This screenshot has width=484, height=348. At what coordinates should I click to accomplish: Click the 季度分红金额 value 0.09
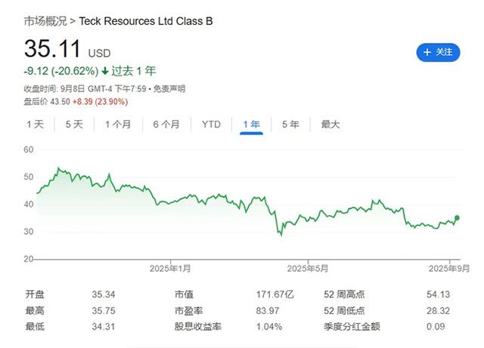tap(436, 327)
